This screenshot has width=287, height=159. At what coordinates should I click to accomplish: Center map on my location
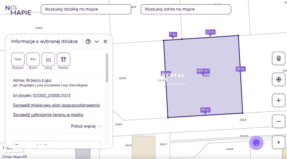[279, 79]
